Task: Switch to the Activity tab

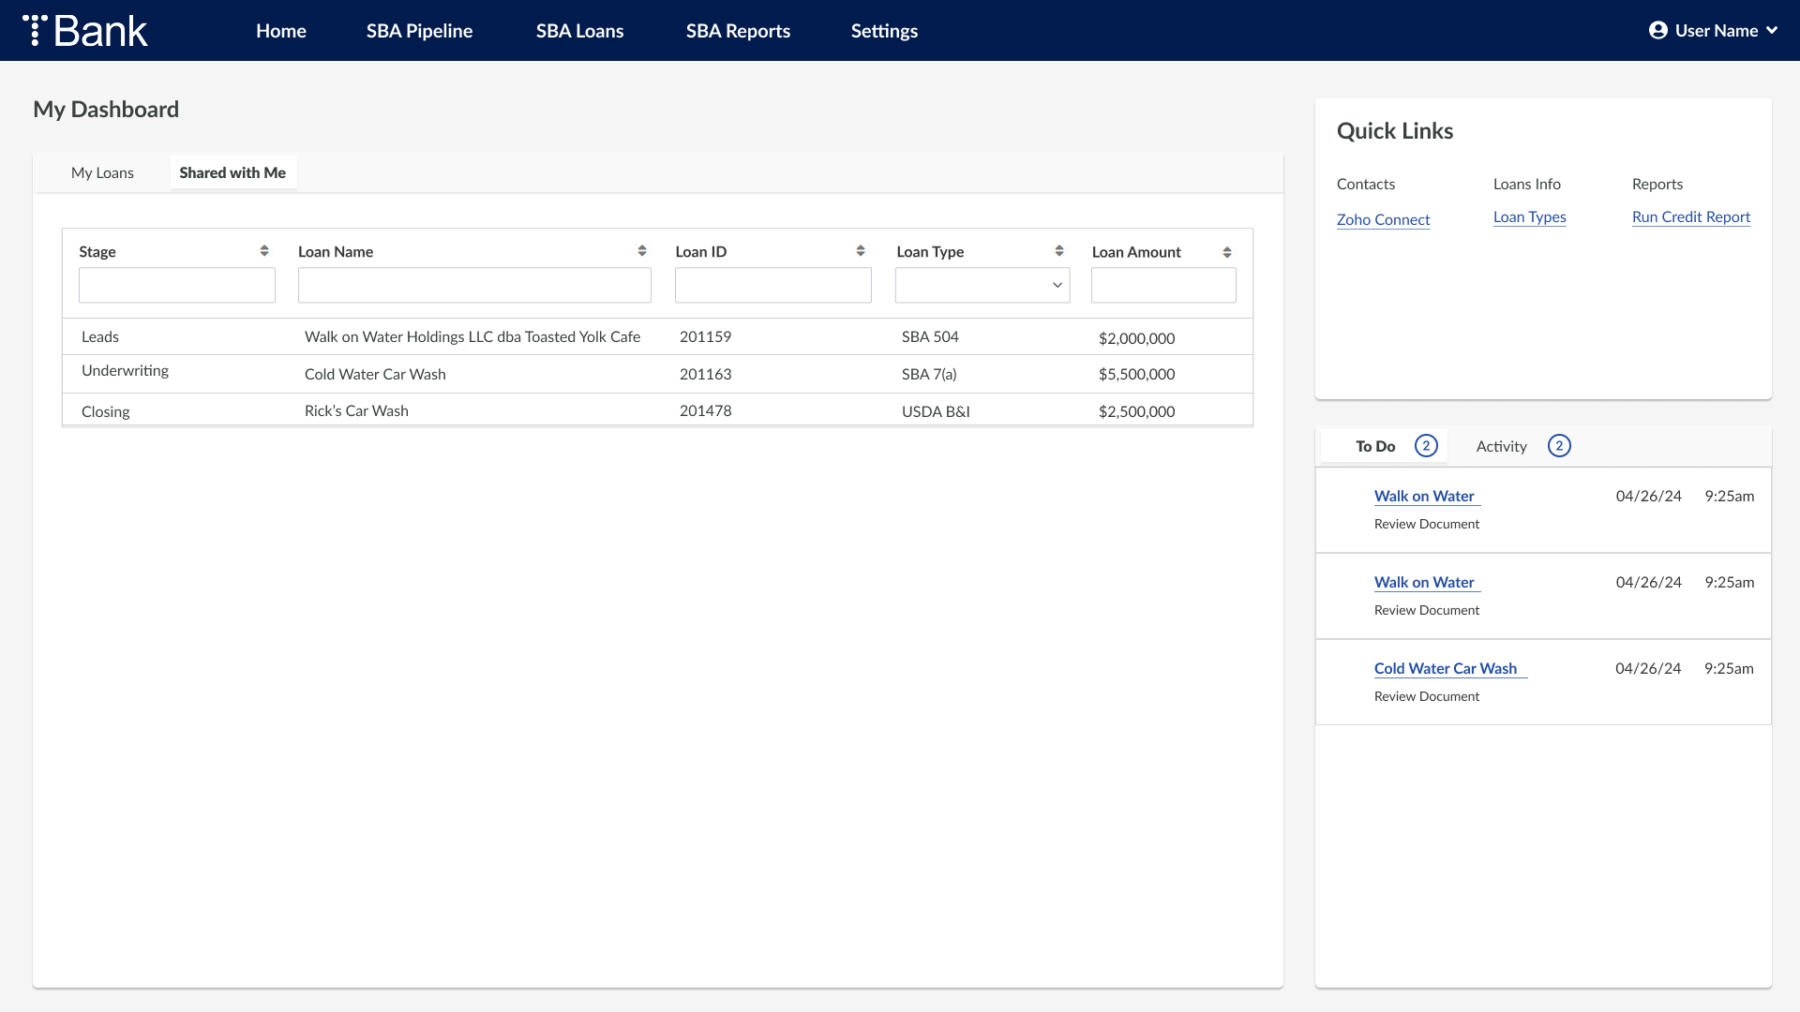Action: pyautogui.click(x=1501, y=446)
